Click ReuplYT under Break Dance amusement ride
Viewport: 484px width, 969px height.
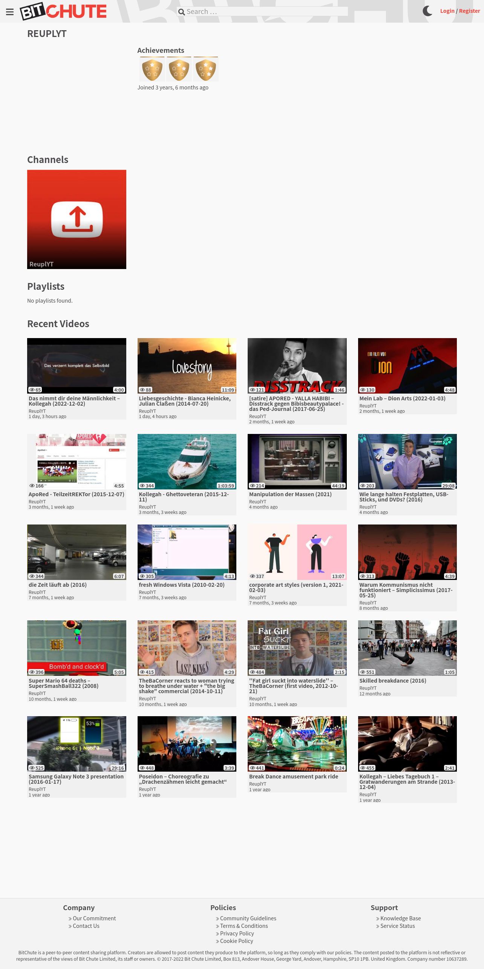click(257, 784)
